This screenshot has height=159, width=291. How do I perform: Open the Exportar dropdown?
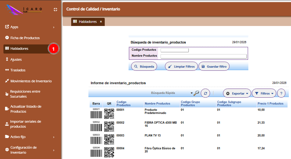(237, 93)
